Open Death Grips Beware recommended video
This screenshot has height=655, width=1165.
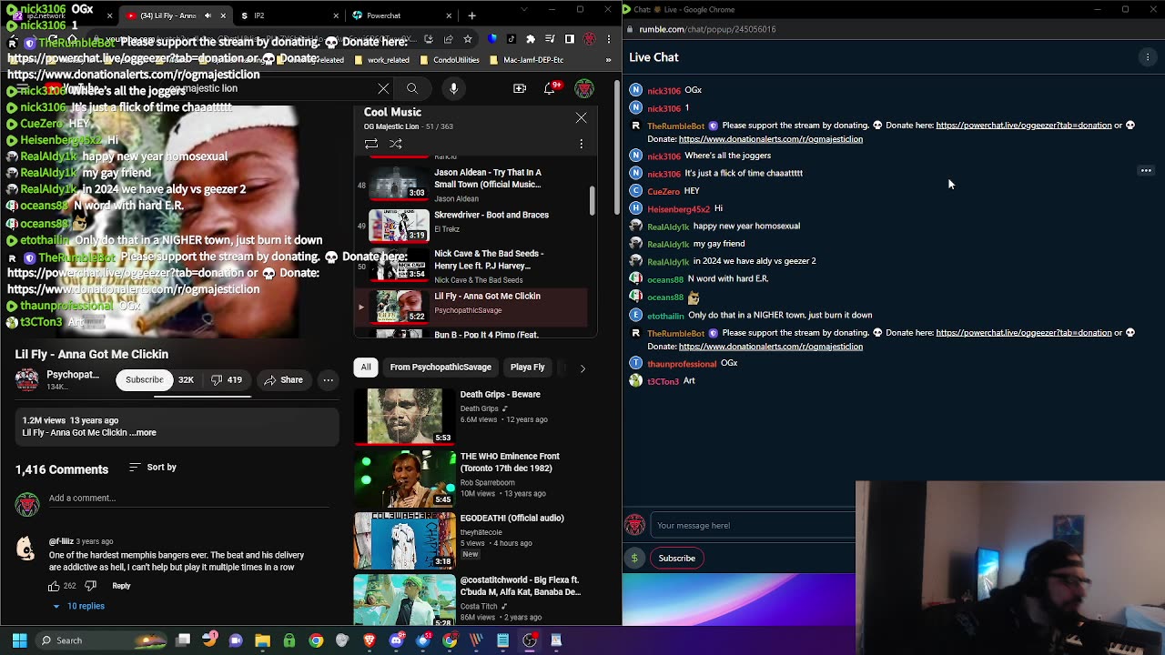pyautogui.click(x=470, y=416)
